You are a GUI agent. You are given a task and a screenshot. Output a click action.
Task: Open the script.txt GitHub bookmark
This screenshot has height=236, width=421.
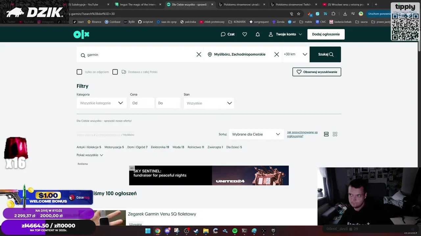point(146,22)
